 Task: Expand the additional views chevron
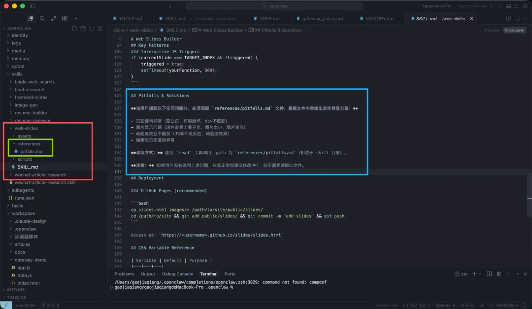[76, 18]
